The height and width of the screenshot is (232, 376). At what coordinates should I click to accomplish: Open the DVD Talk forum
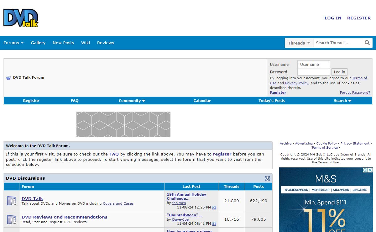(32, 198)
